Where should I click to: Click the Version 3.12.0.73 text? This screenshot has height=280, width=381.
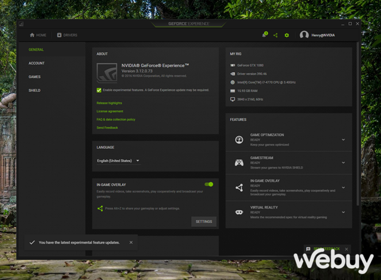[x=137, y=71]
